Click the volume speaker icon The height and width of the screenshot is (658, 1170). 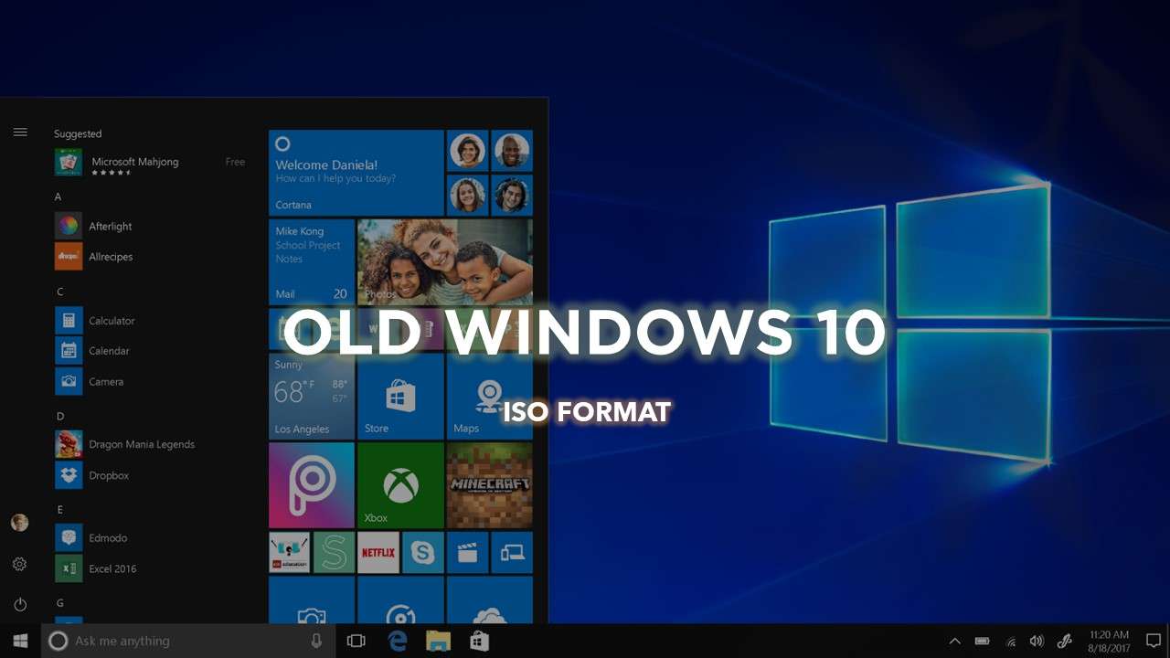1037,642
